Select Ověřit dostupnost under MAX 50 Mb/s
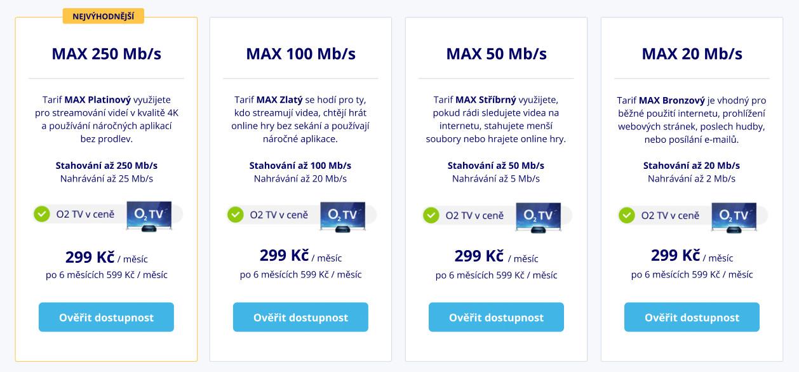 click(496, 317)
